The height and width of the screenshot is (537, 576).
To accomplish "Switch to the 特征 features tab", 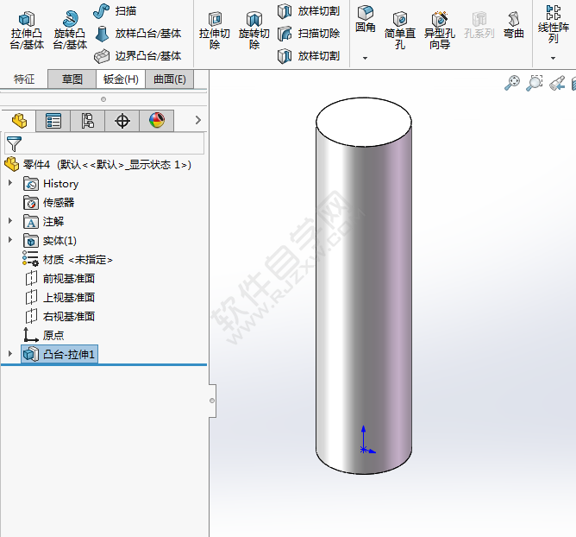I will 24,79.
